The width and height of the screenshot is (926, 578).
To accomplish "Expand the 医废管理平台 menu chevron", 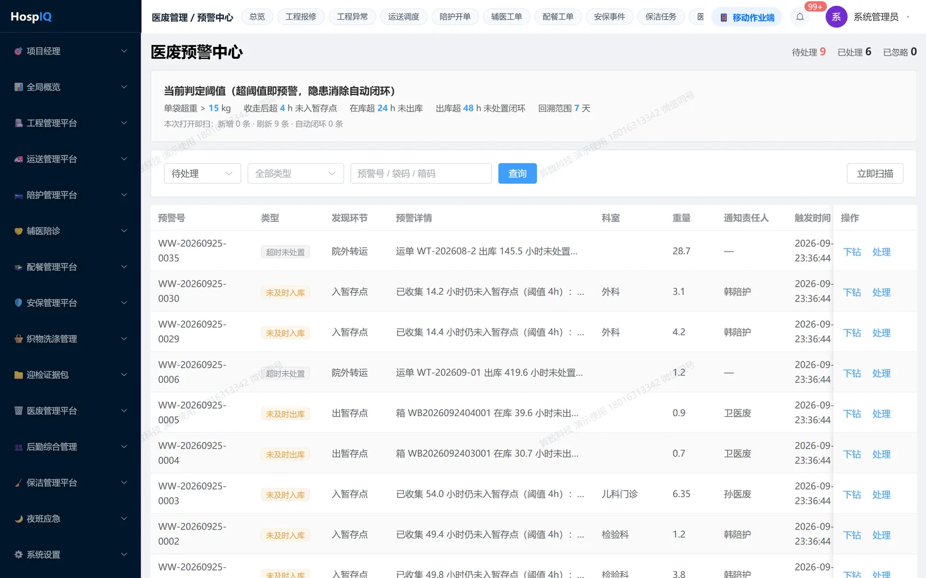I will (124, 410).
